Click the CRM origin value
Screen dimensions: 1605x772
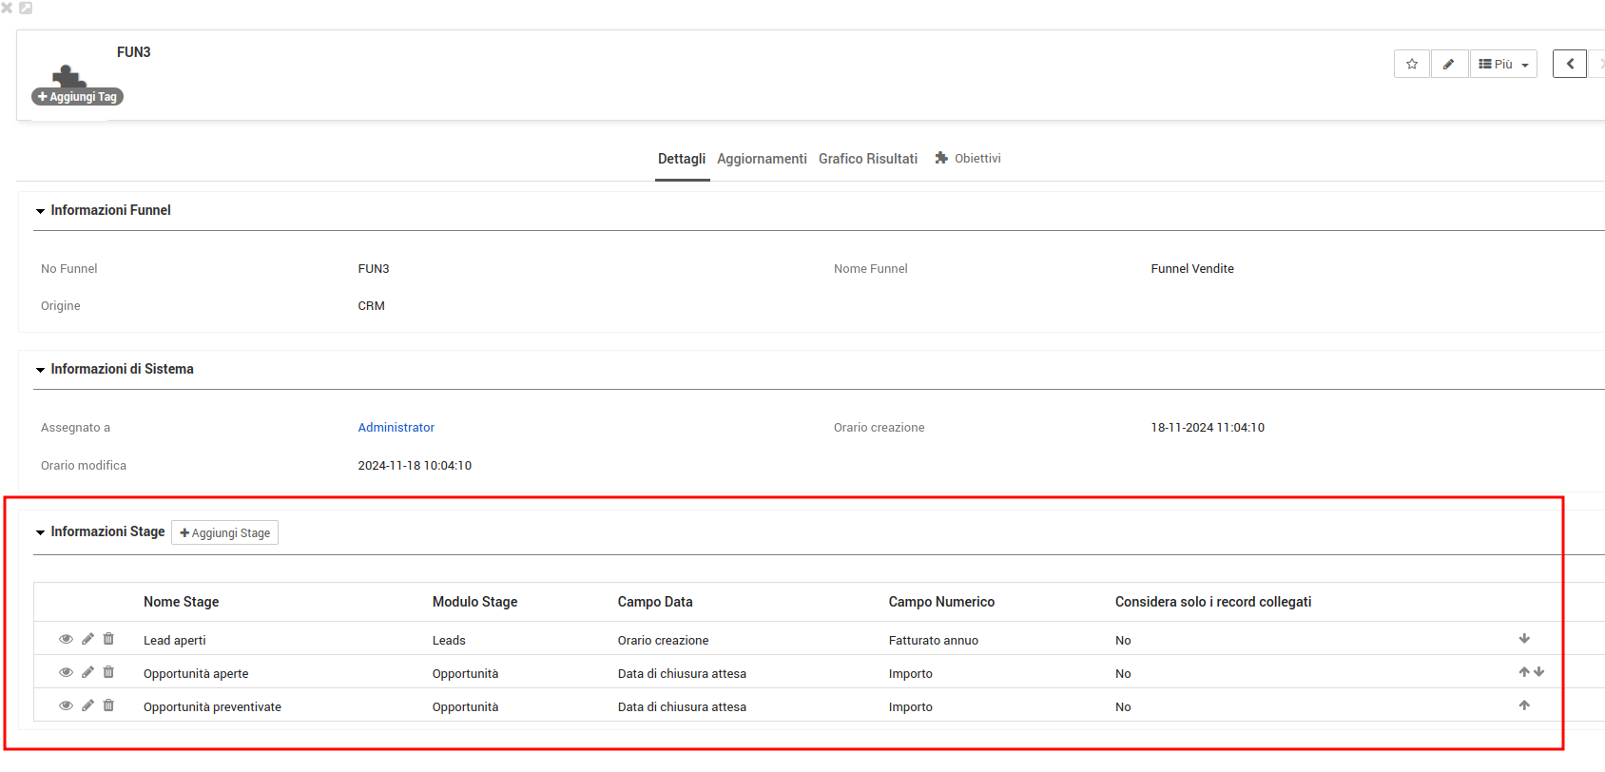[371, 306]
